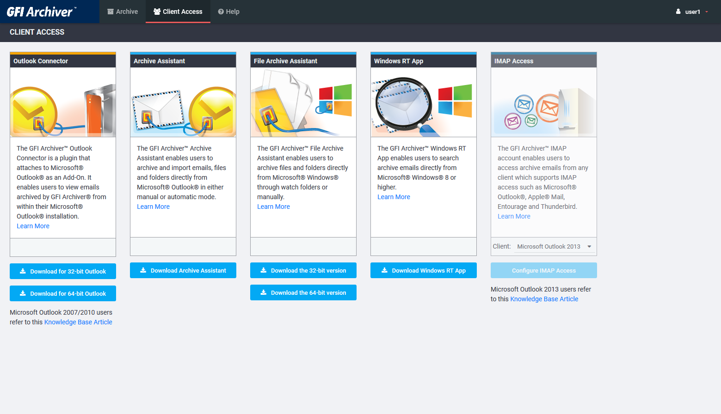Image resolution: width=721 pixels, height=414 pixels.
Task: Click the IMAP Access card header
Action: click(544, 61)
